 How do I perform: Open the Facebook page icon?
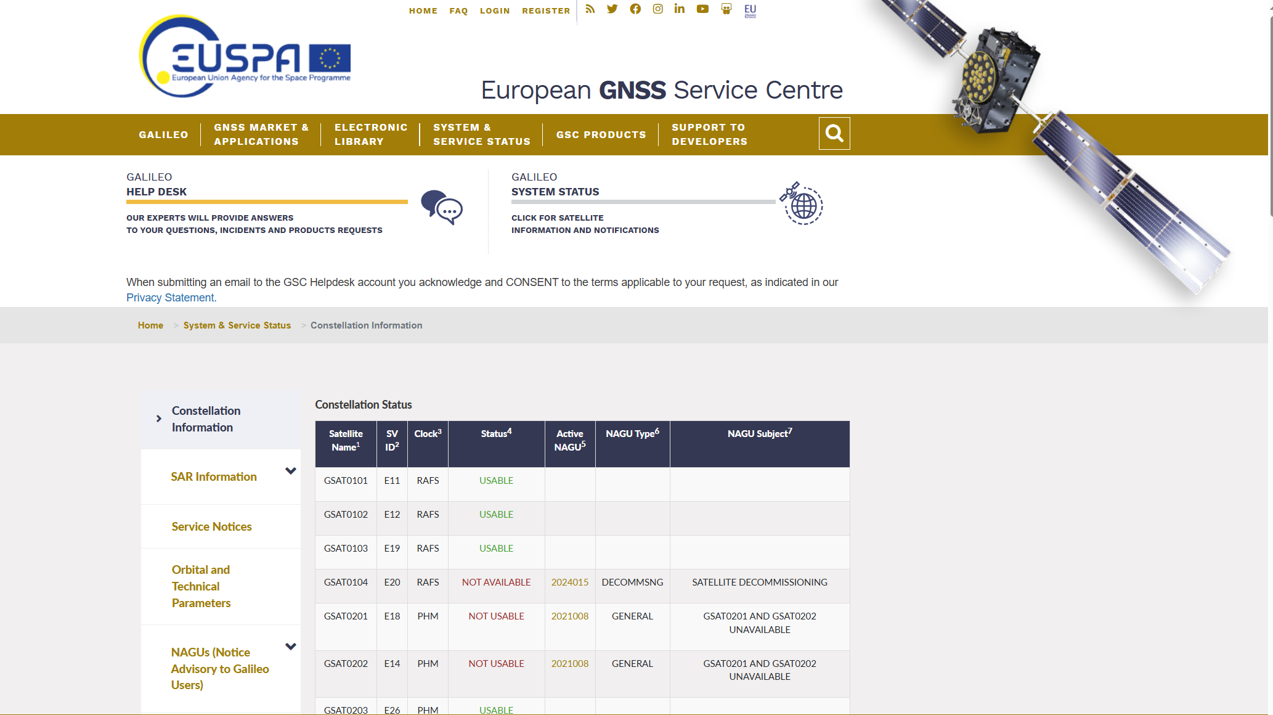point(635,9)
